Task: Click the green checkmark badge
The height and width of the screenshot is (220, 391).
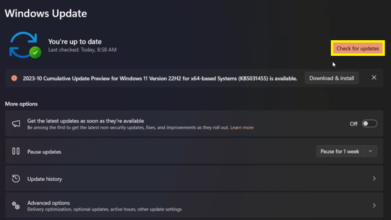Action: 36,52
